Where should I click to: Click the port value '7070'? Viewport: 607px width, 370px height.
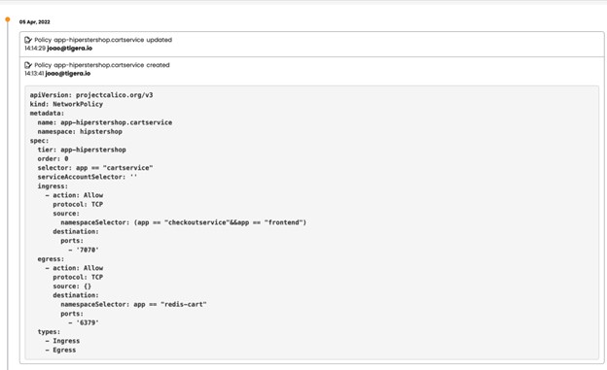click(x=88, y=251)
